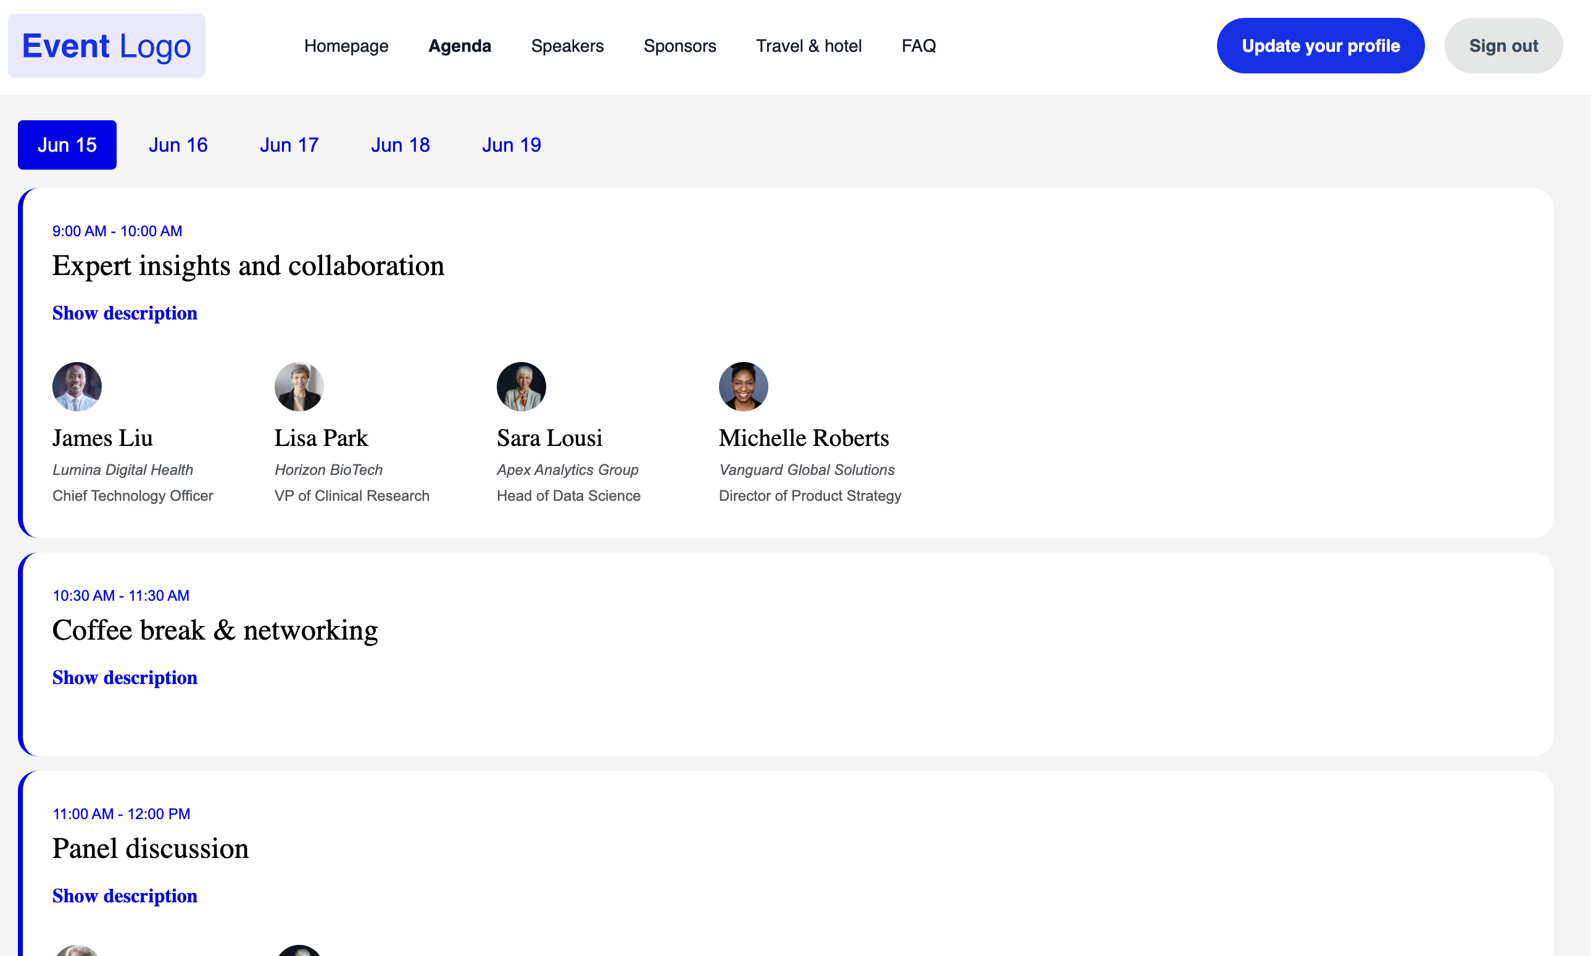This screenshot has height=956, width=1591.
Task: Click the Head of Data Science job title
Action: [569, 496]
